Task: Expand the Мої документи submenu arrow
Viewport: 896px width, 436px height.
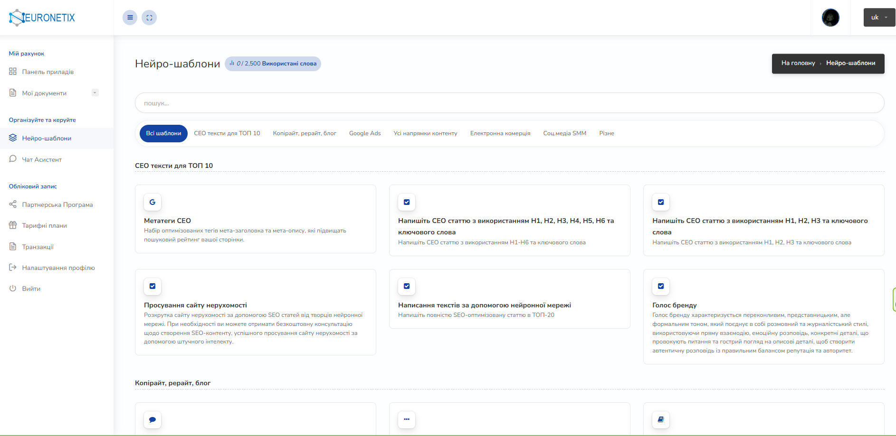Action: coord(95,93)
